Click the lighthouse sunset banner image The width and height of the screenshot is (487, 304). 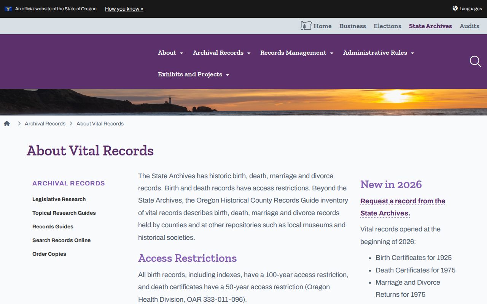[243, 102]
